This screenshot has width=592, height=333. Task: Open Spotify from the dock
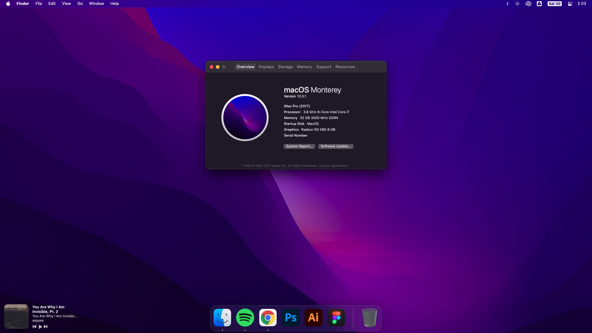[x=245, y=317]
